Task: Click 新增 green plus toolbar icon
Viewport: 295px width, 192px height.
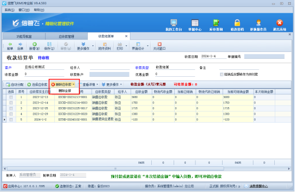Action: point(35,44)
